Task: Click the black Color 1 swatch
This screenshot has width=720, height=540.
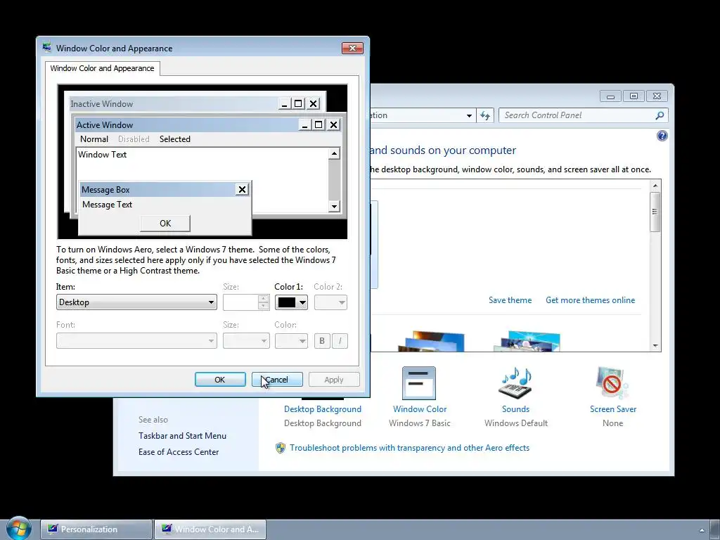Action: point(287,302)
